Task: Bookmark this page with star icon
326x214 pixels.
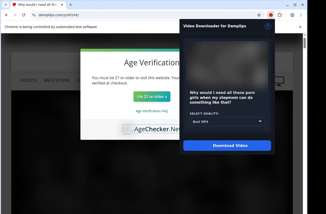Action: [259, 15]
